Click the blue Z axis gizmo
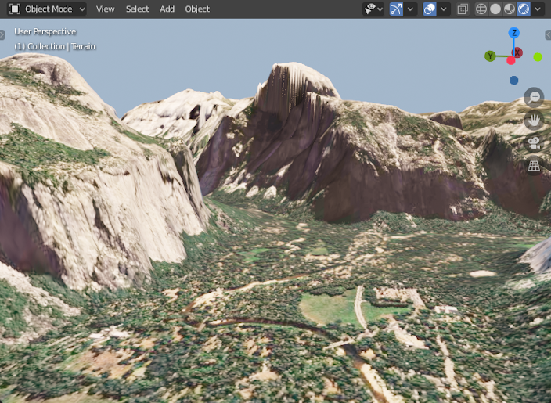This screenshot has width=551, height=403. coord(513,33)
